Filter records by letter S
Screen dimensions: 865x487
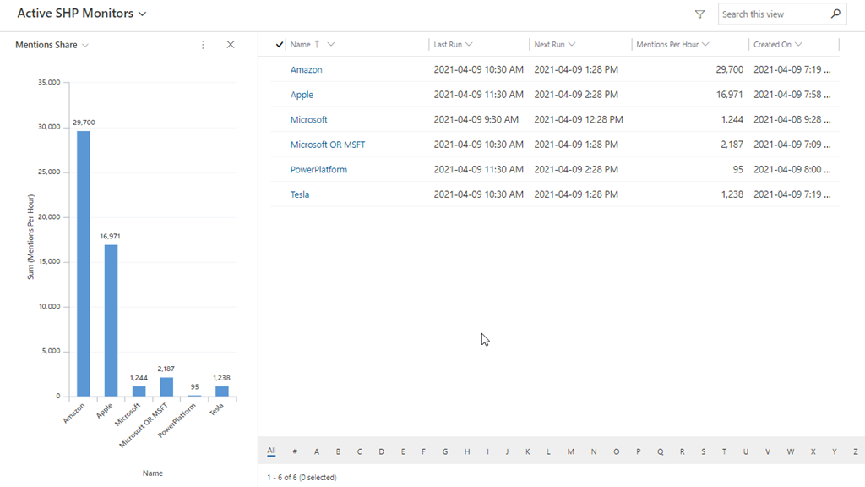tap(704, 451)
